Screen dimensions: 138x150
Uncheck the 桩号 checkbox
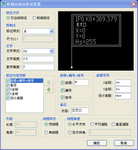click(x=63, y=98)
